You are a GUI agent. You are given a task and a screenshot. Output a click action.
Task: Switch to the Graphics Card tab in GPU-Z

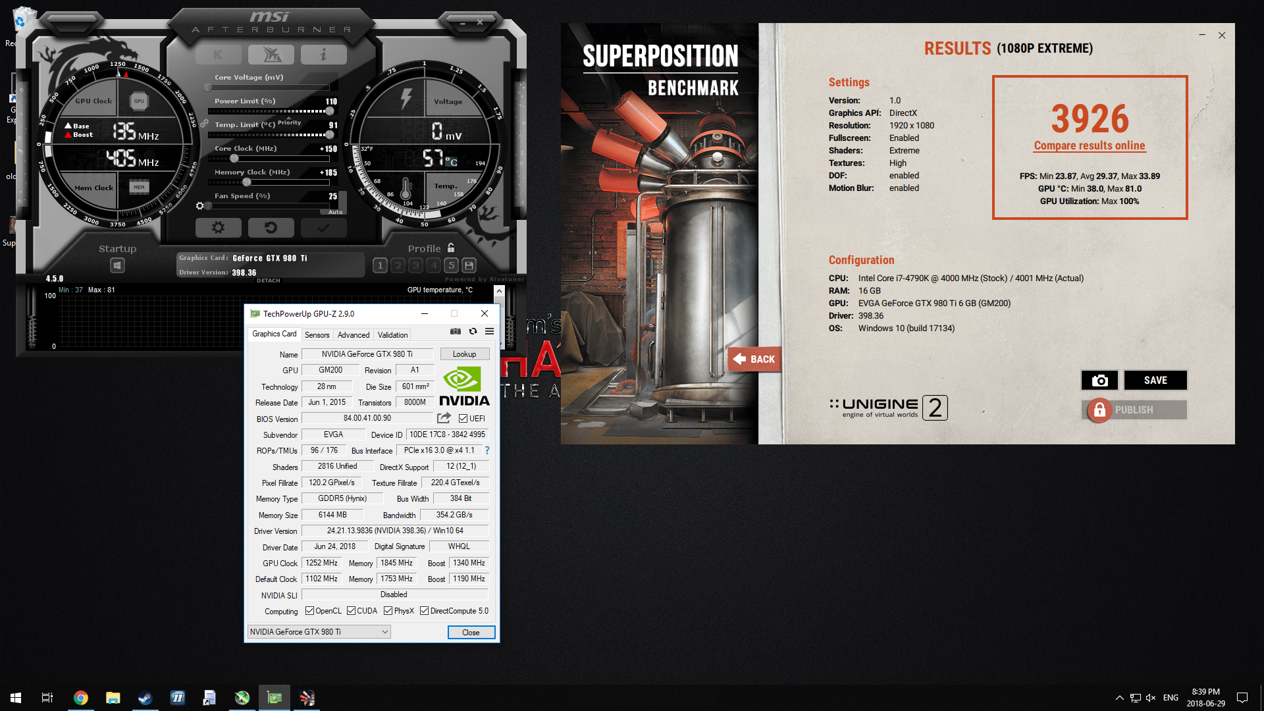point(275,334)
